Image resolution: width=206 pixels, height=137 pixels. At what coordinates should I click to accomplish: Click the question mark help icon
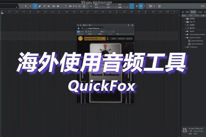pos(66,6)
